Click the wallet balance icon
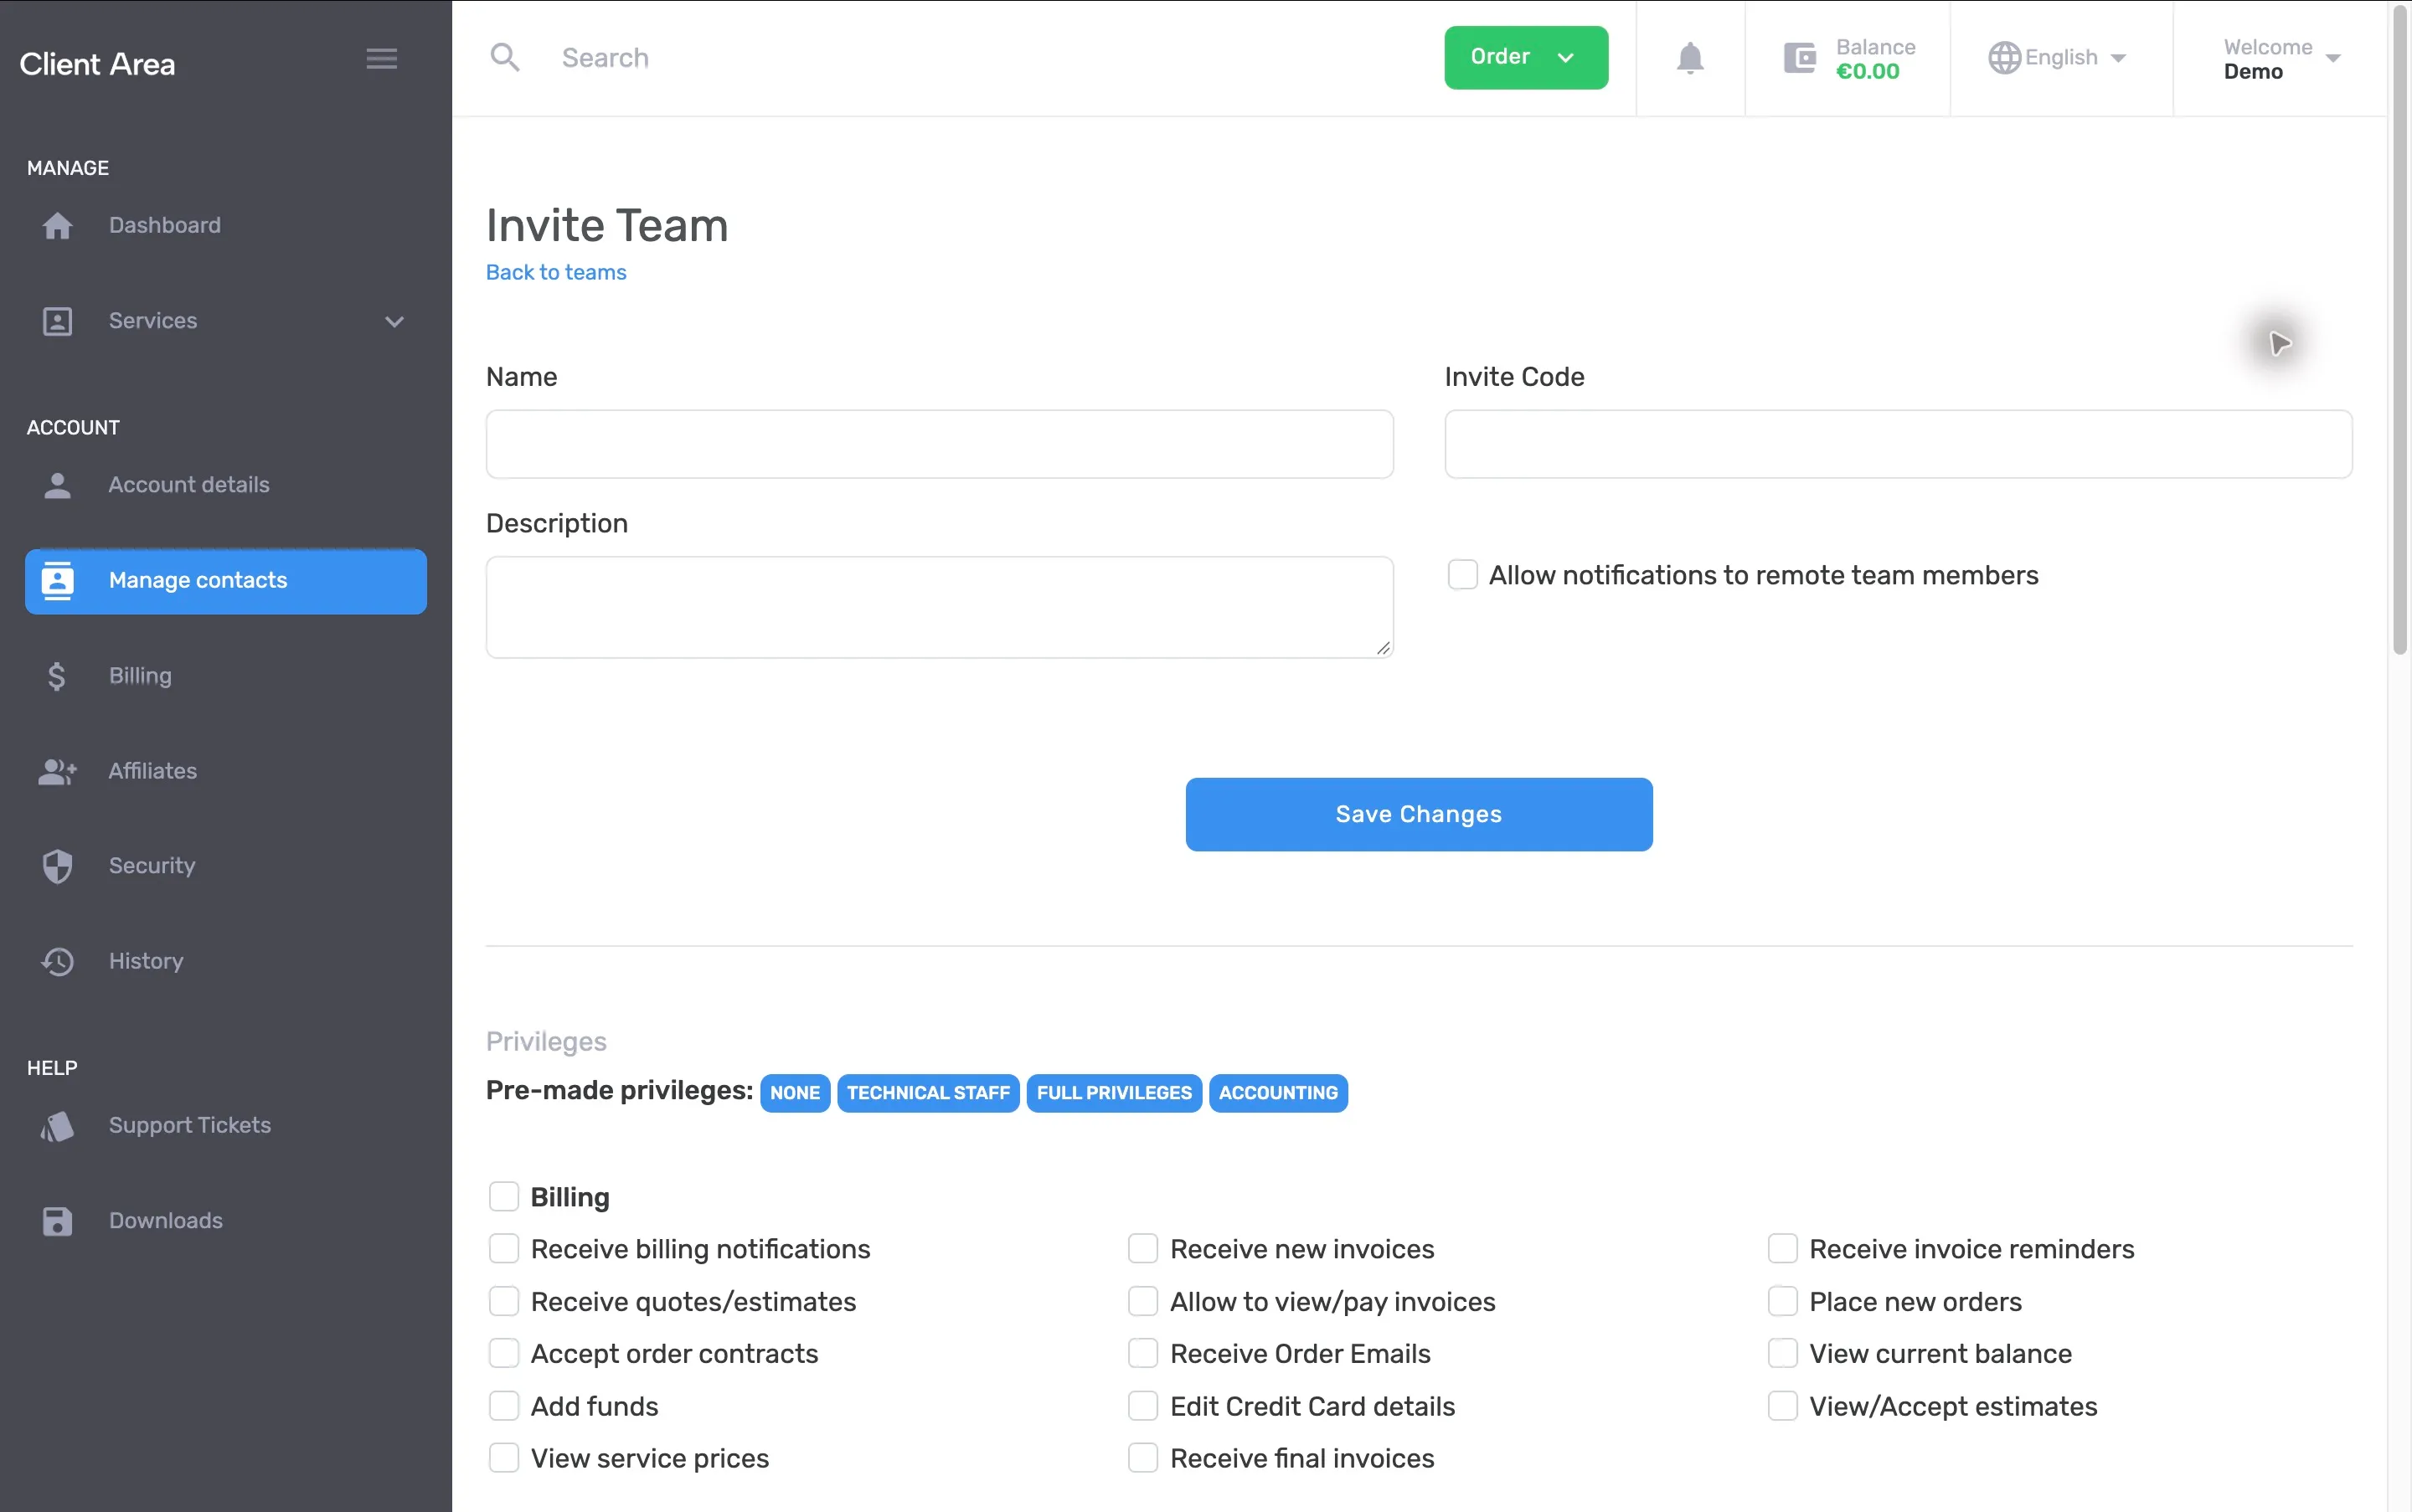This screenshot has height=1512, width=2412. pos(1799,58)
